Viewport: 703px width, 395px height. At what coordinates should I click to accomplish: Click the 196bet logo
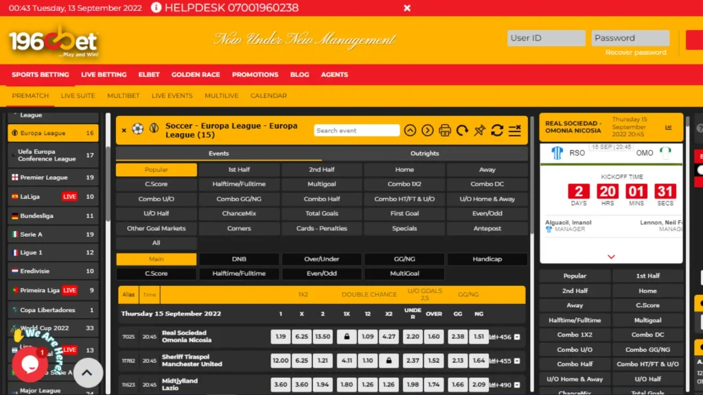tap(54, 41)
